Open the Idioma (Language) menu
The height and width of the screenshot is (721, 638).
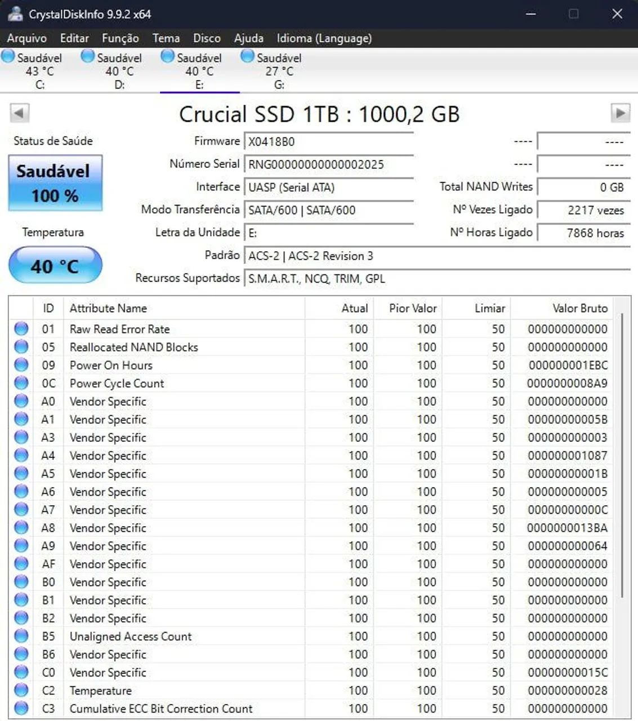(x=324, y=38)
